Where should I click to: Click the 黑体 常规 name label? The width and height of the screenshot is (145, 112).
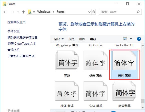[124, 76]
